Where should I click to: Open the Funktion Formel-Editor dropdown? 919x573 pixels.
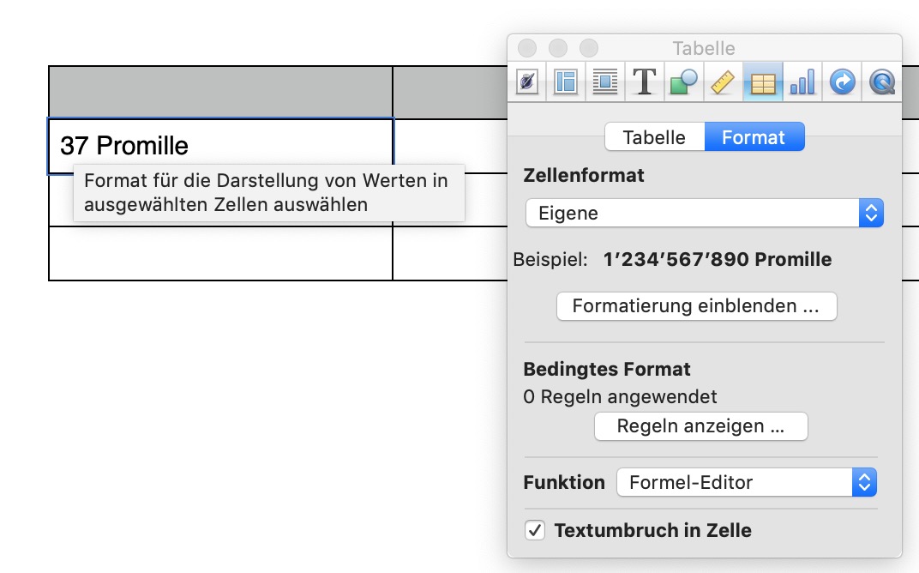pos(746,482)
